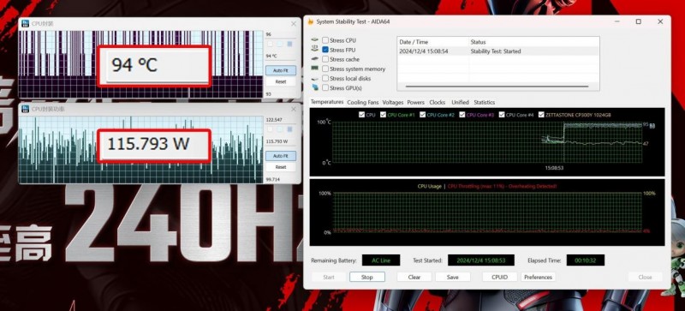Select the Stability Test: Started log row
Viewport: 685px width, 311px height.
[498, 51]
